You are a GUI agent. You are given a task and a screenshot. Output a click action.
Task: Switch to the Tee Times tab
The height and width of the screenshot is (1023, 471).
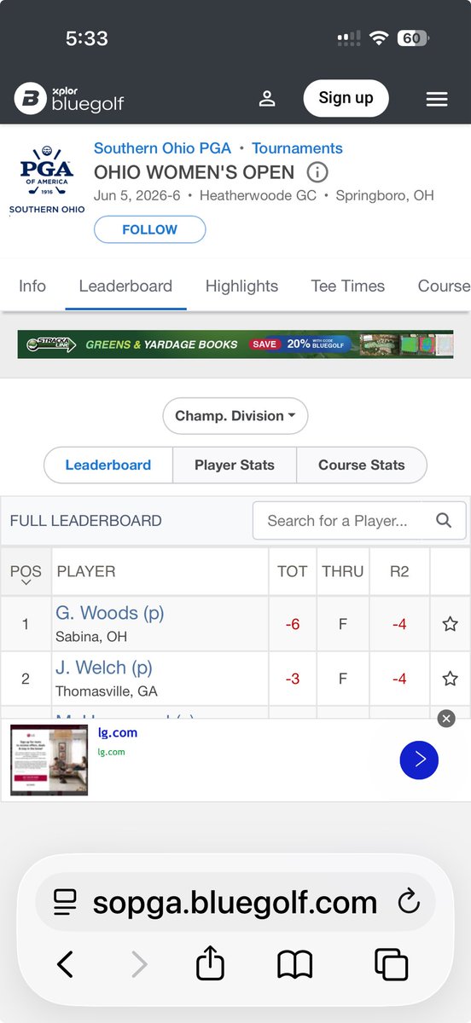348,286
